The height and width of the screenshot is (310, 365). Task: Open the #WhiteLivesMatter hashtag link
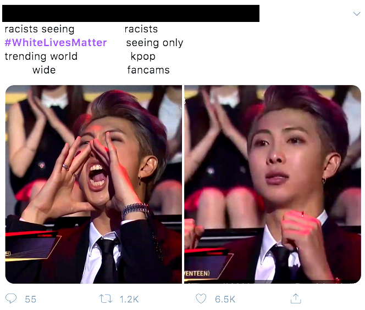tap(56, 43)
